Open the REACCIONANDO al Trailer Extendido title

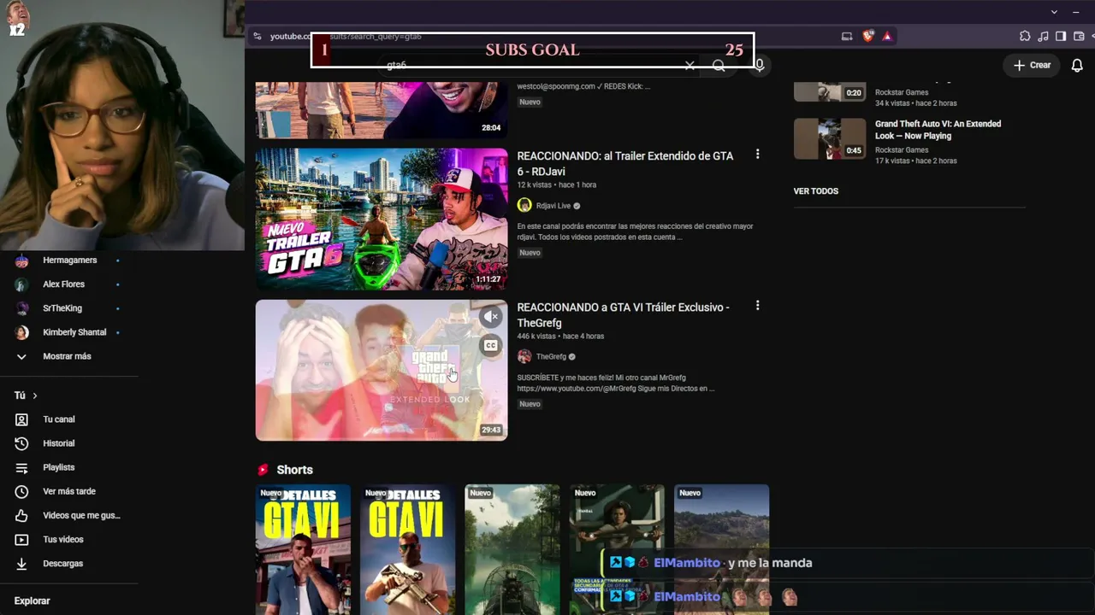pyautogui.click(x=625, y=164)
